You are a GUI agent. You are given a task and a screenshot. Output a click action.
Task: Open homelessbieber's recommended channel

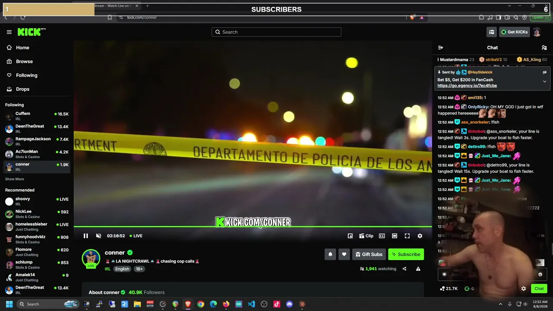point(37,226)
